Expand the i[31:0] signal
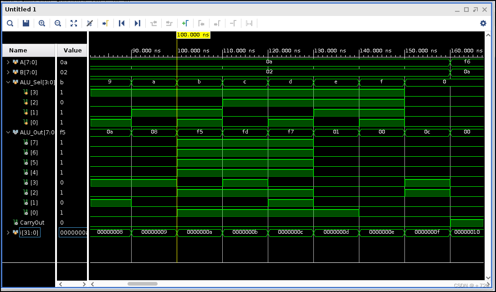 8,233
